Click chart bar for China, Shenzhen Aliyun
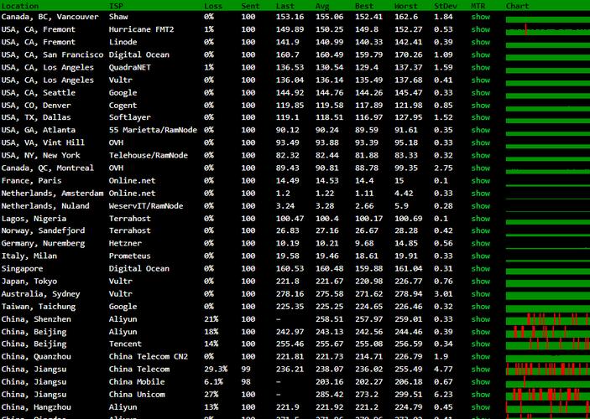This screenshot has height=419, width=590. [548, 319]
